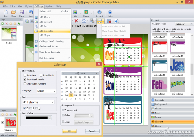Click the Undo arrow toolbar icon

point(31,12)
